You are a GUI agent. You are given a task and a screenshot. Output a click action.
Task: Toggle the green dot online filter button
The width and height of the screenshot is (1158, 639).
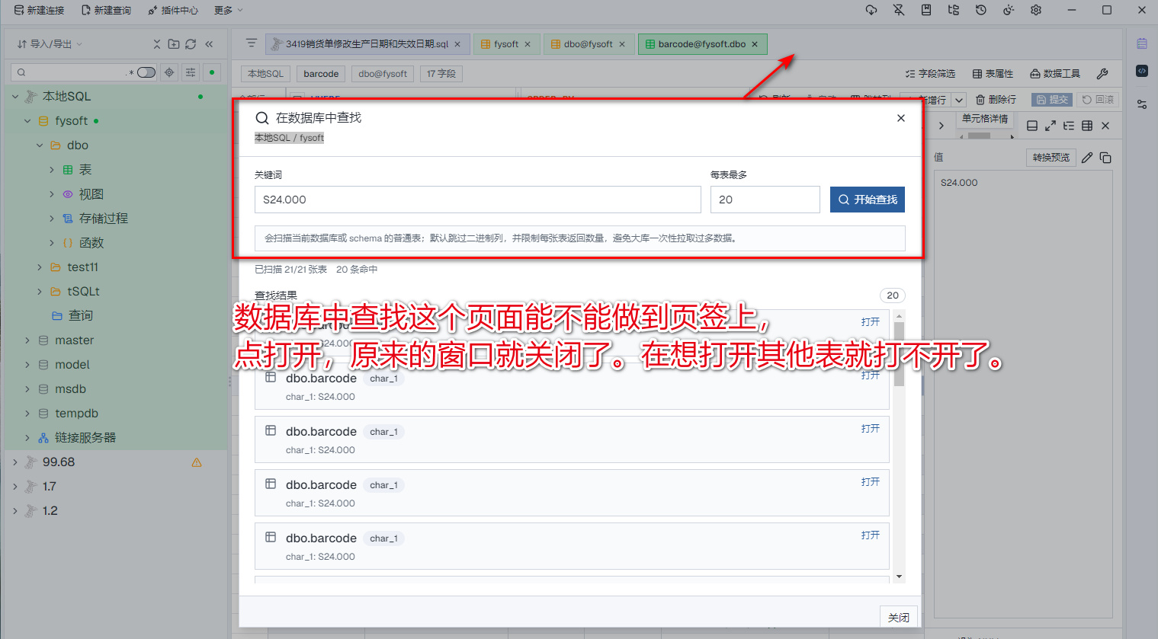(x=212, y=72)
